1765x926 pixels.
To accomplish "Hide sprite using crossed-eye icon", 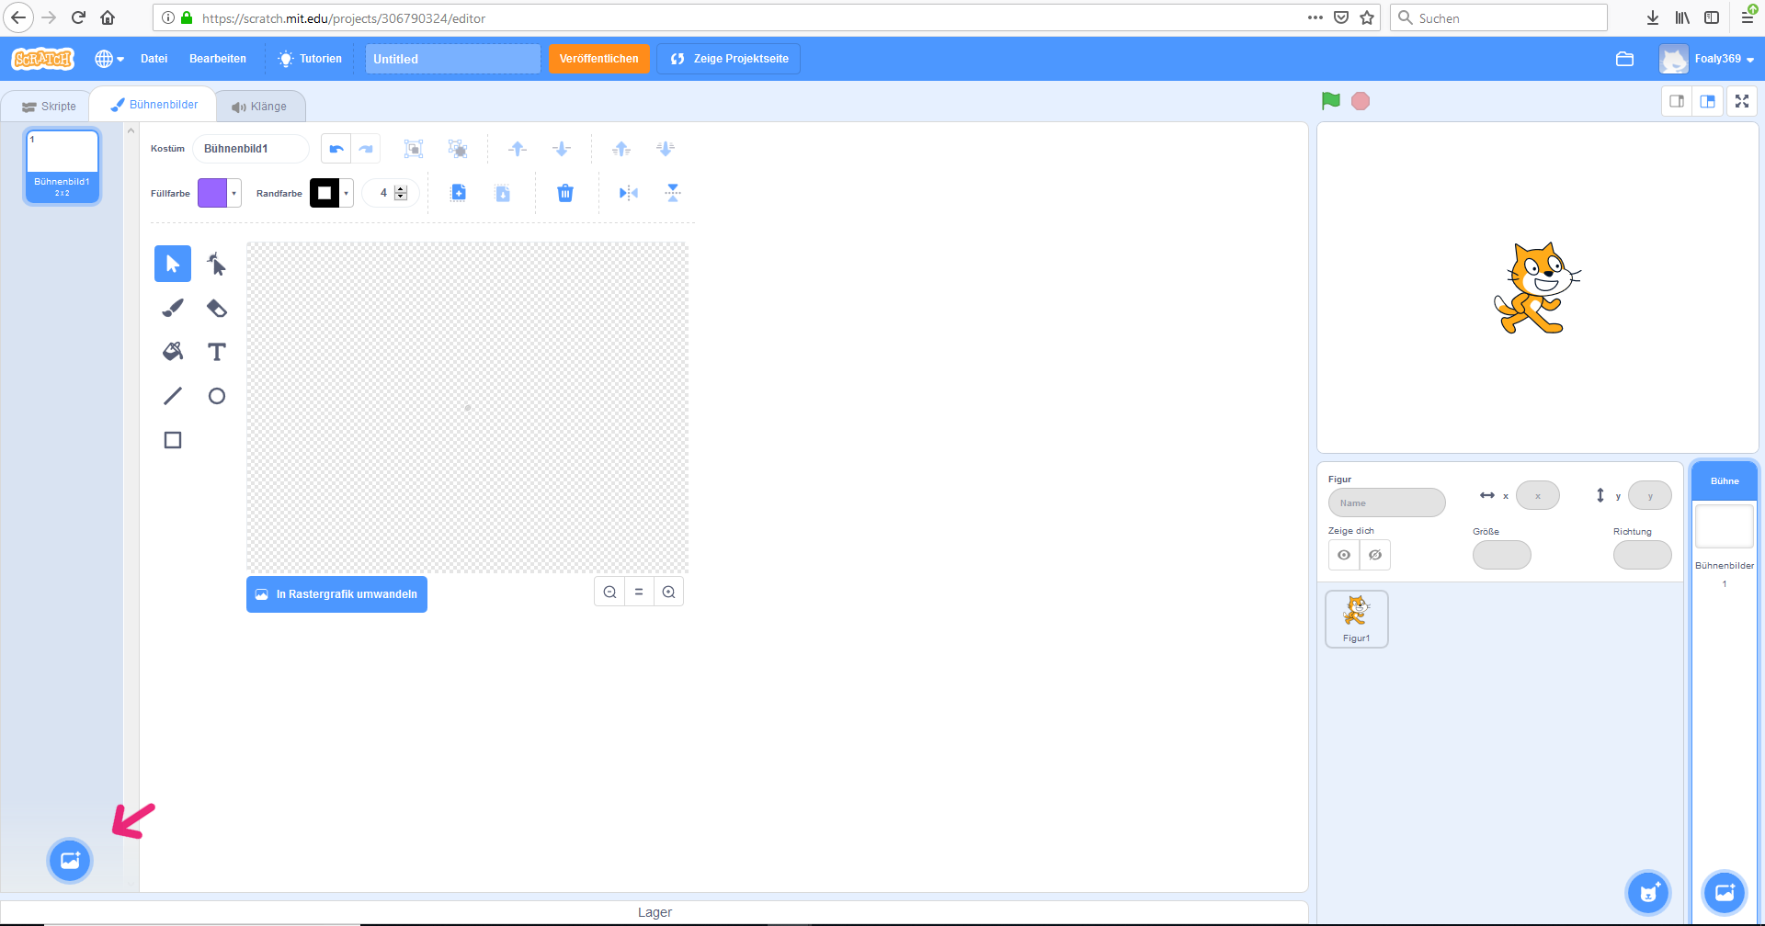I will 1375,555.
